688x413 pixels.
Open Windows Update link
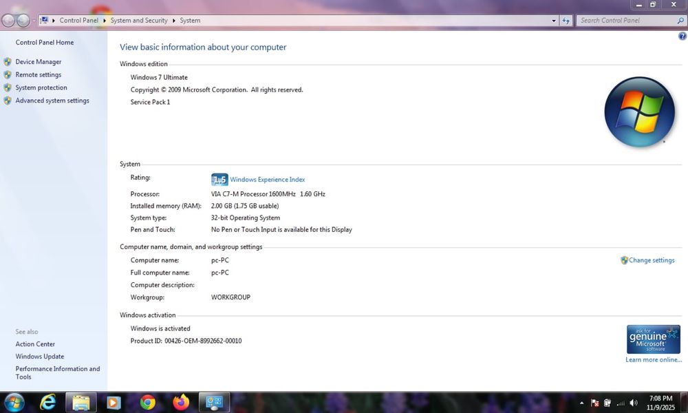point(39,357)
